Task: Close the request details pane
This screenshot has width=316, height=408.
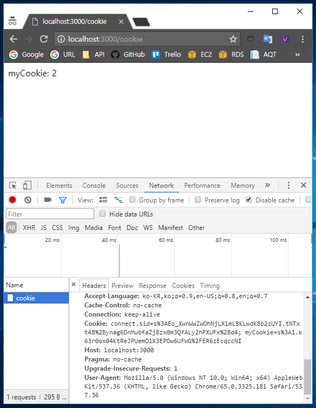Action: (74, 285)
